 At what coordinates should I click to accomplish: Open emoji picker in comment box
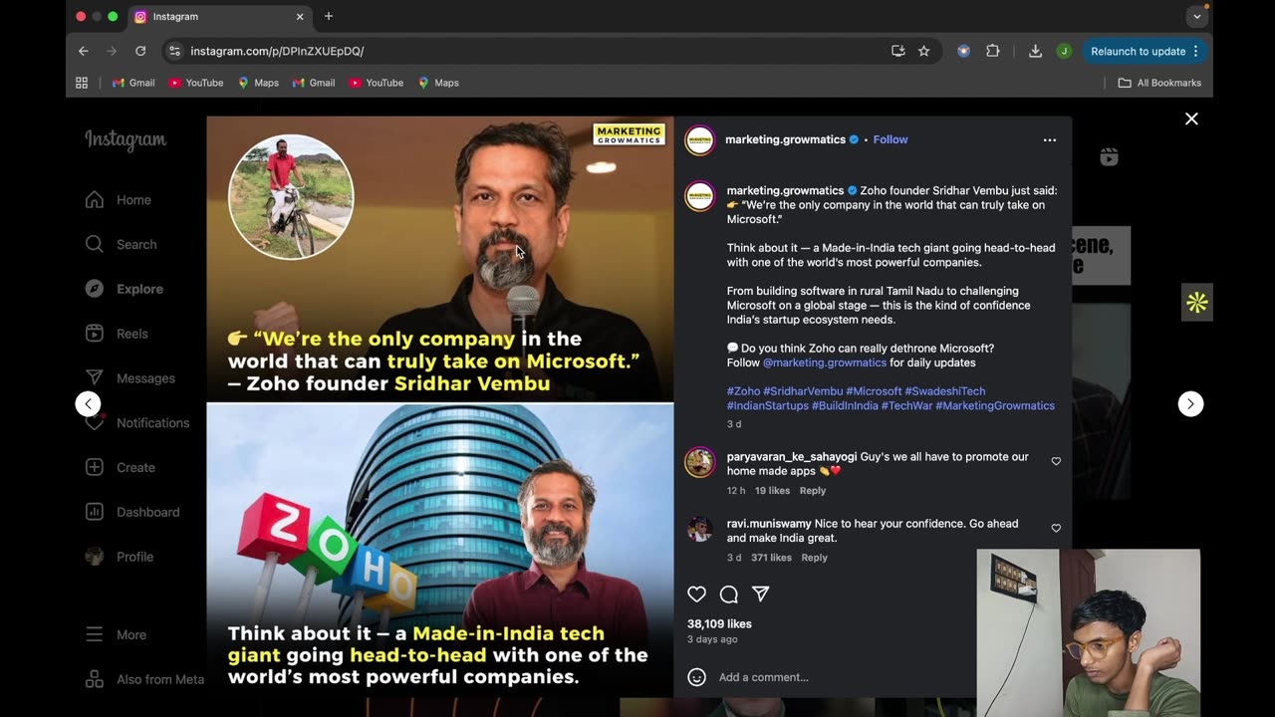click(x=697, y=677)
